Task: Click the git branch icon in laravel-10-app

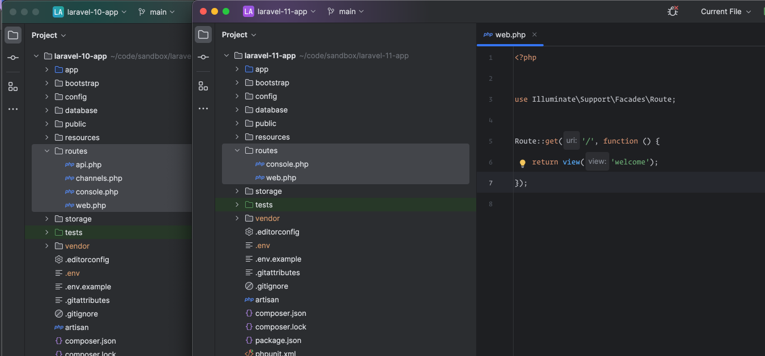Action: (142, 12)
